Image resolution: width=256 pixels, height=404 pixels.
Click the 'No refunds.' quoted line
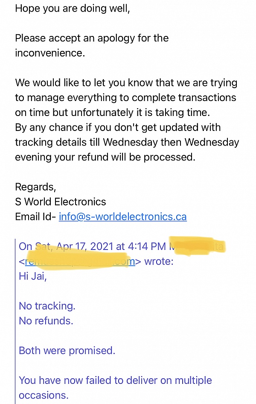[46, 321]
